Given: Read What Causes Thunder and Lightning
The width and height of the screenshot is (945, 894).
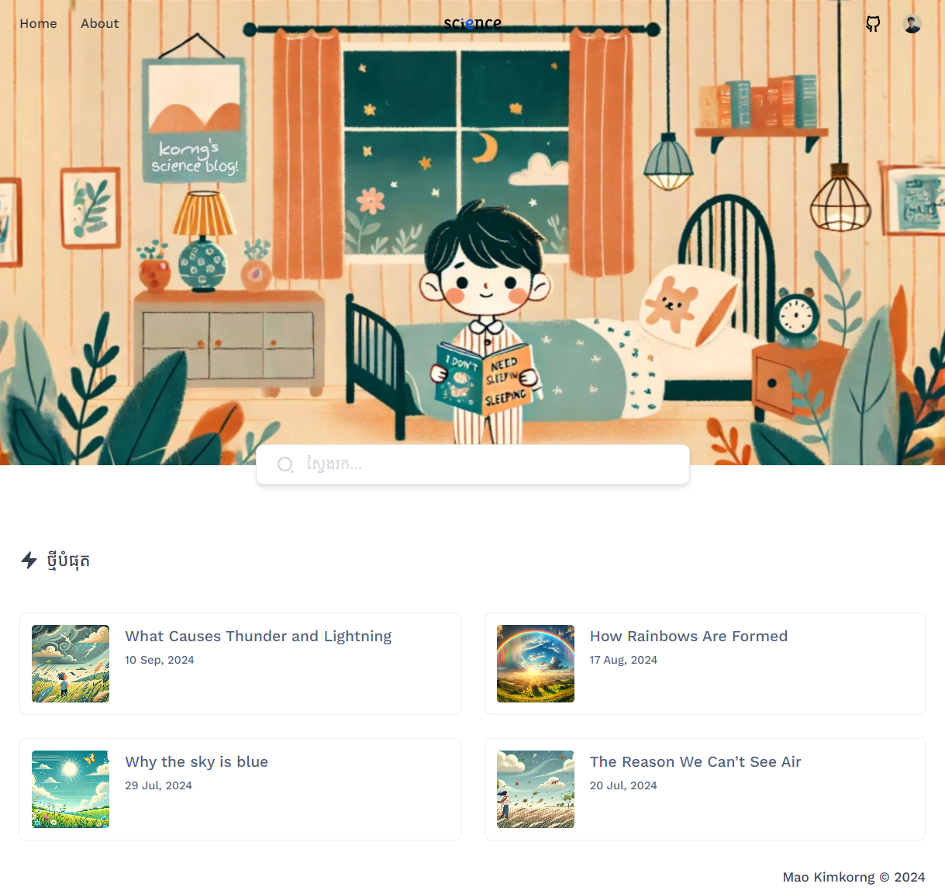Looking at the screenshot, I should (258, 636).
